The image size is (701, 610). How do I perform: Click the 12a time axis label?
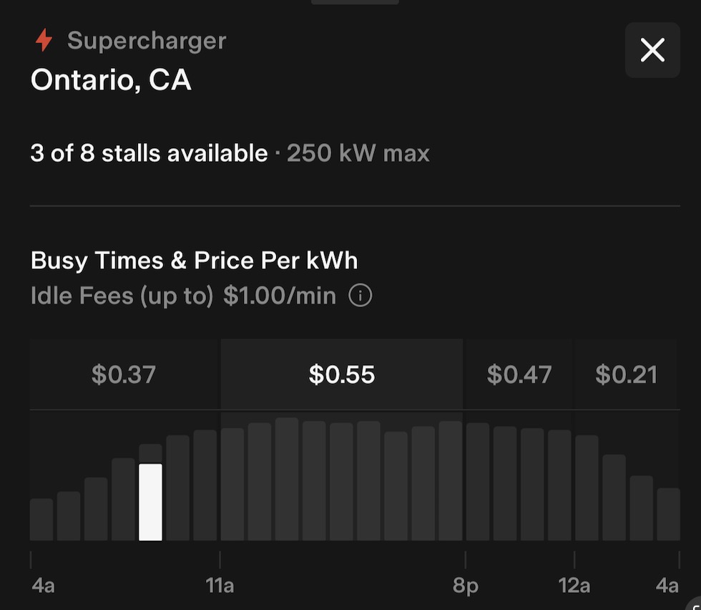(574, 586)
